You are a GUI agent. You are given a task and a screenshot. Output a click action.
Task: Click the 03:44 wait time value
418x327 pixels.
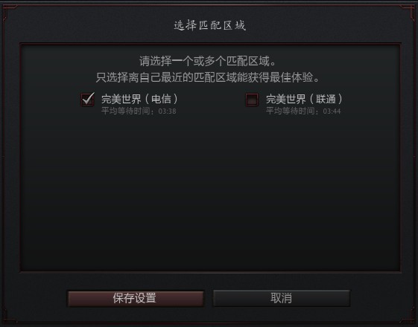332,111
